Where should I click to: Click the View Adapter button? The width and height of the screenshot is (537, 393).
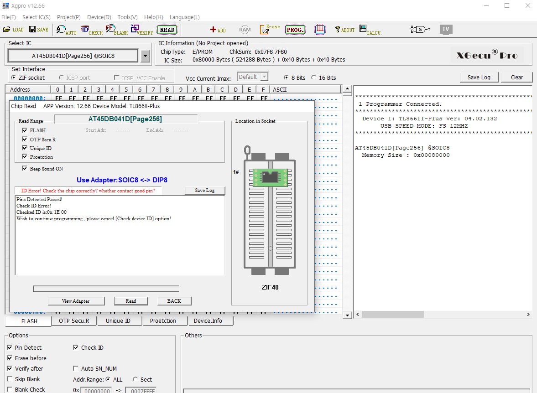(x=76, y=301)
